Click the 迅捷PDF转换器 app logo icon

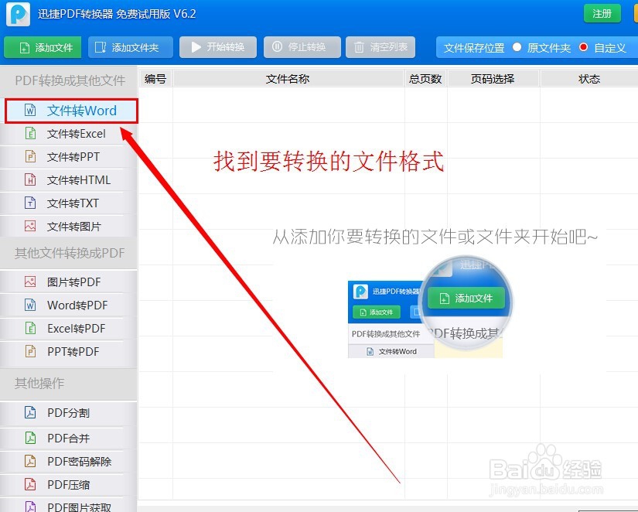coord(18,14)
